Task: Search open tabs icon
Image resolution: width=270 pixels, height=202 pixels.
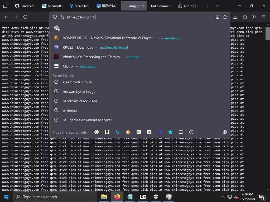Action: pos(181,132)
